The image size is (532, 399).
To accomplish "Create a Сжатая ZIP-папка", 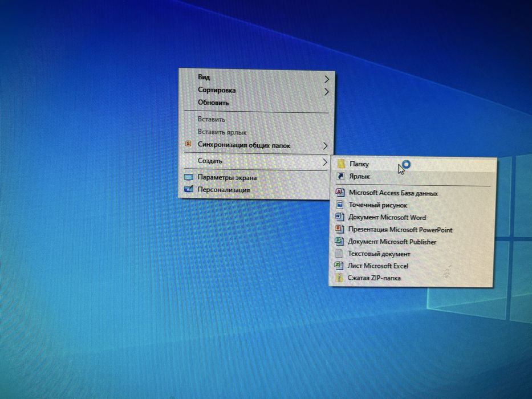I will (410, 278).
